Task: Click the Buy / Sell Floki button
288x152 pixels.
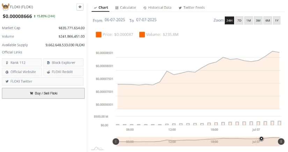Action: coord(43,93)
